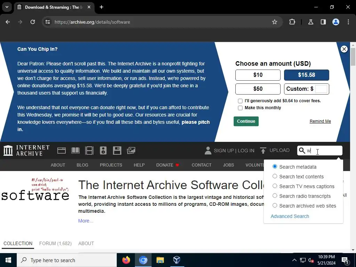
Task: Open Chrome three-dot menu
Action: pyautogui.click(x=348, y=22)
